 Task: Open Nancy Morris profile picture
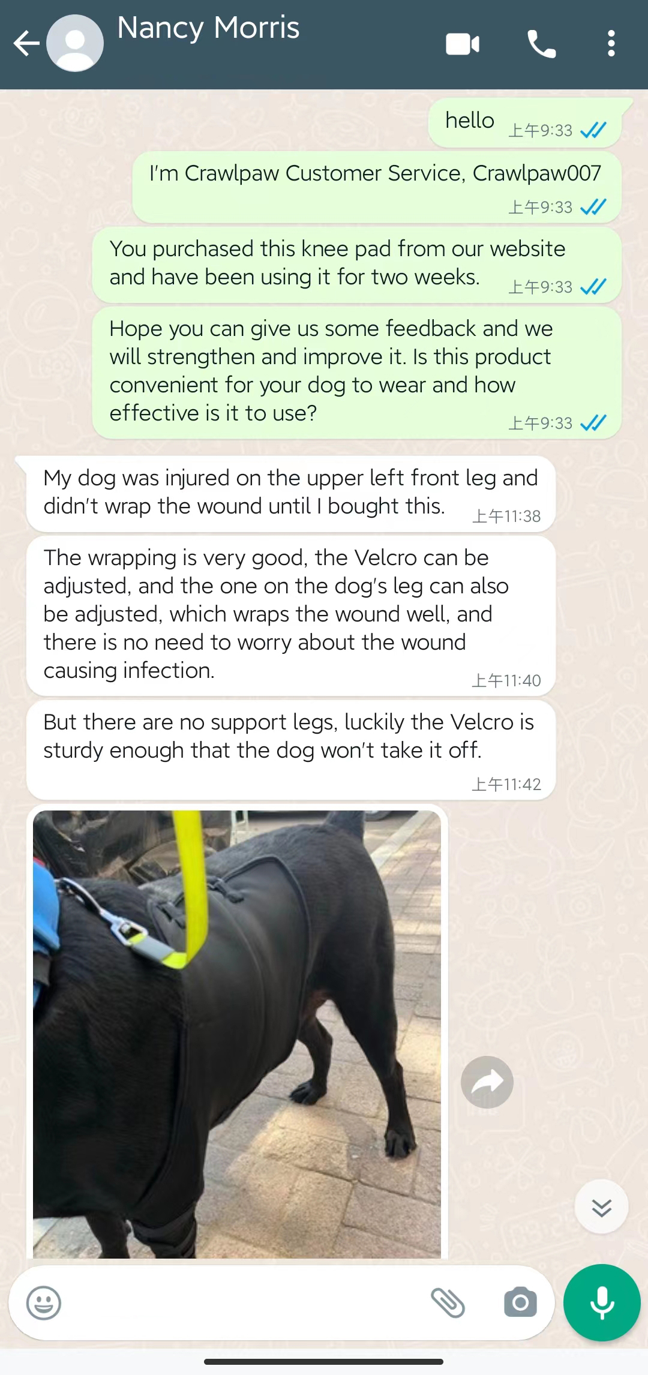coord(75,44)
